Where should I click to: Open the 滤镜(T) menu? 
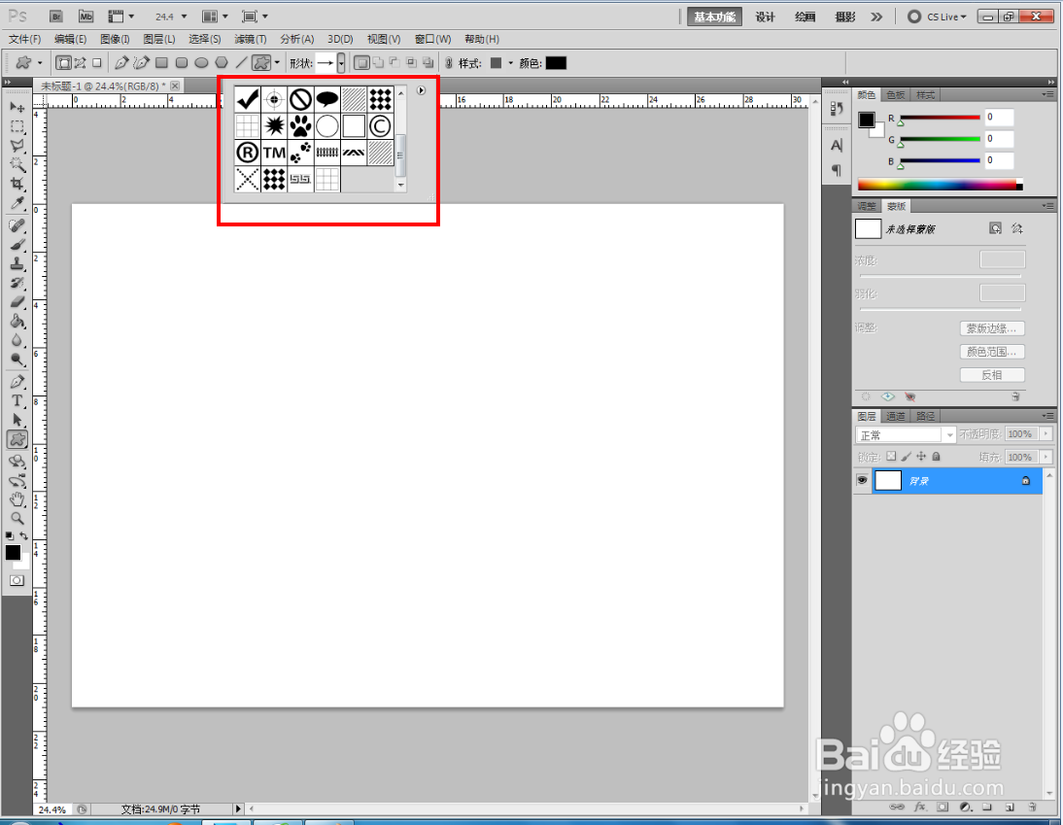pyautogui.click(x=250, y=39)
